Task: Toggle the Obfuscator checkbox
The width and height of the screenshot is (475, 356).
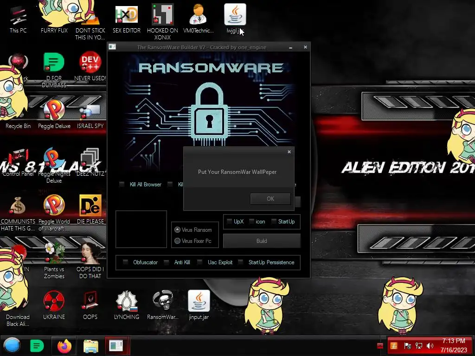Action: point(125,262)
